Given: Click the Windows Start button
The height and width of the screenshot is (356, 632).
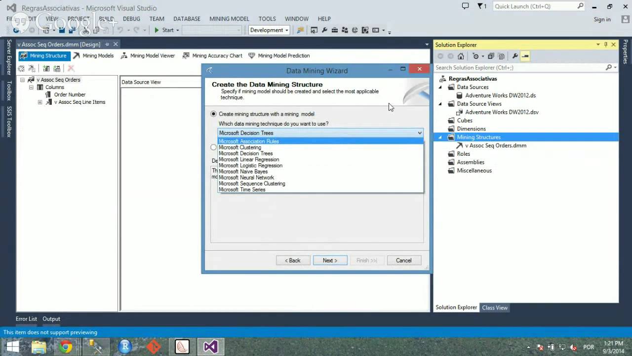Looking at the screenshot, I should [x=12, y=347].
